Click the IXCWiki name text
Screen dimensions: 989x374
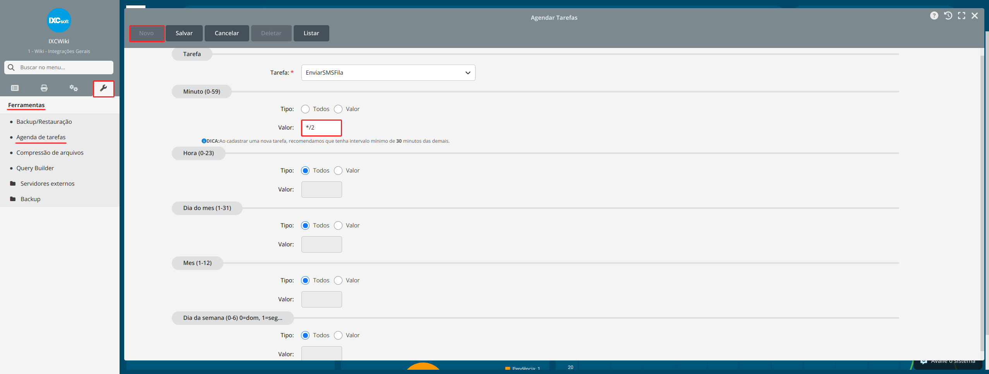59,41
